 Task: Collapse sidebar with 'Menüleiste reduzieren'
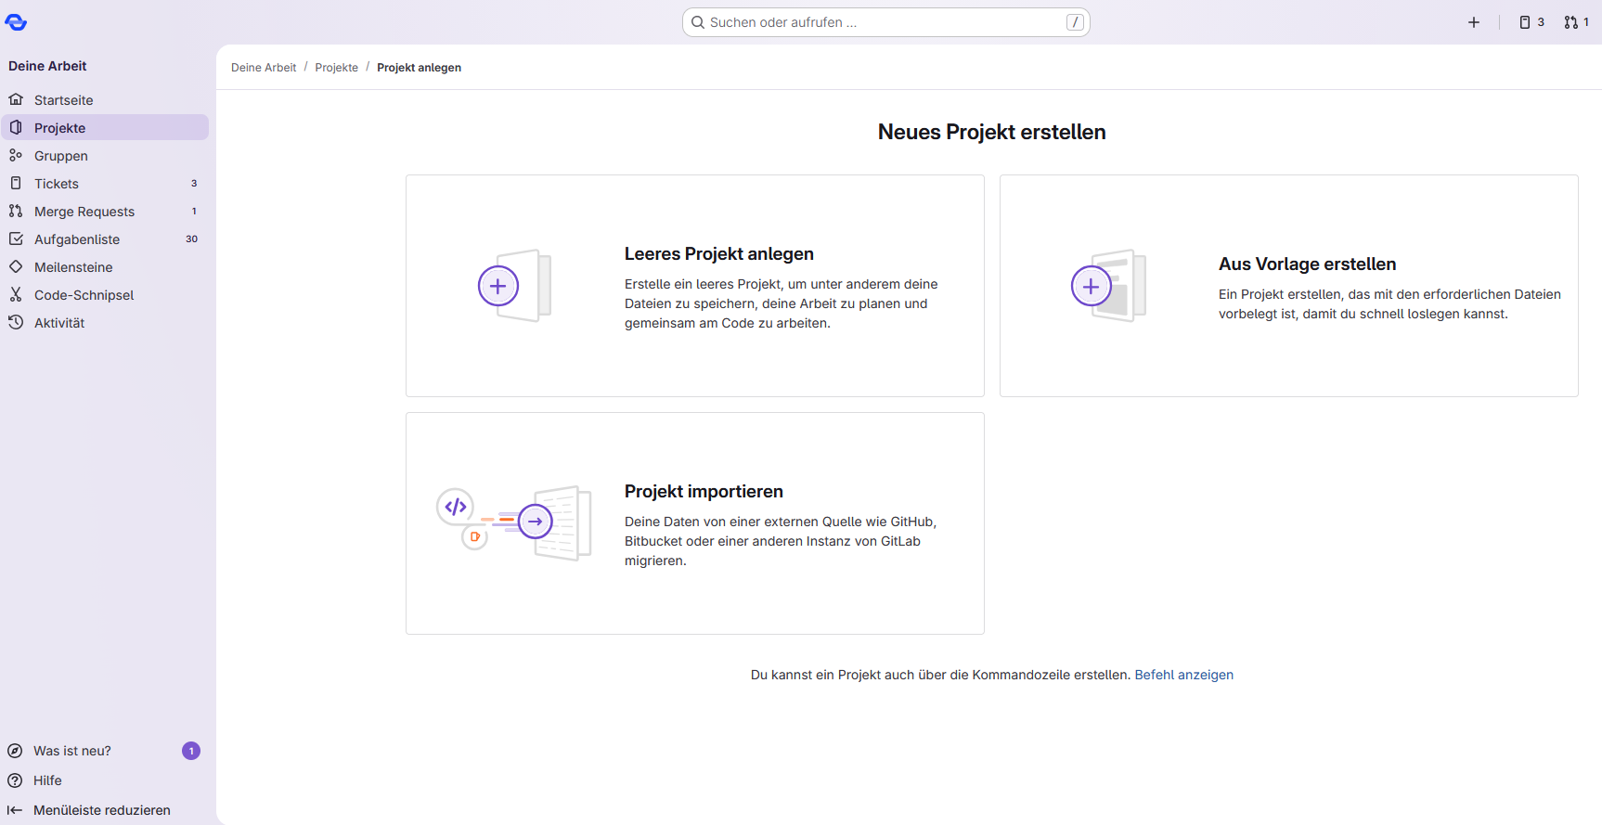point(101,810)
